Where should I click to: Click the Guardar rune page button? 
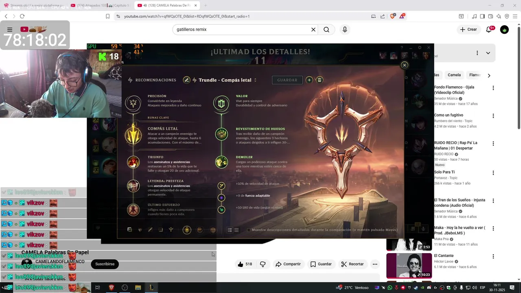(287, 80)
